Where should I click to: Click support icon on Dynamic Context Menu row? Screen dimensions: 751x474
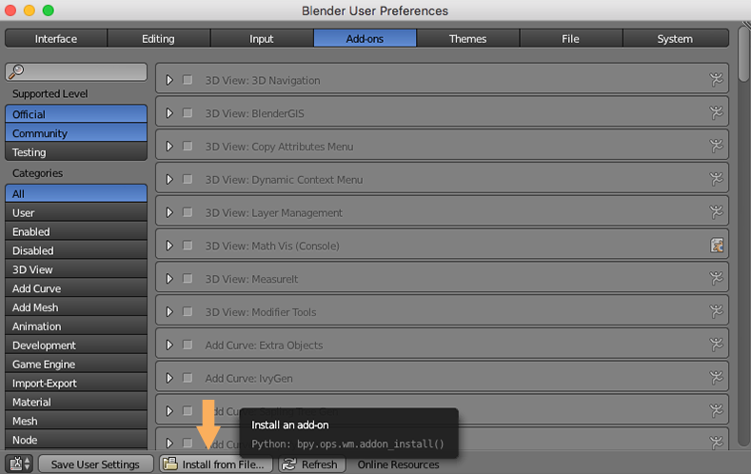(x=716, y=179)
